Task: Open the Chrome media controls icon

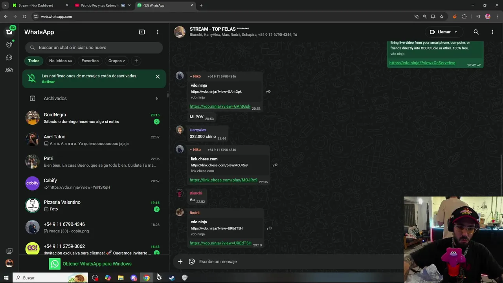Action: [x=478, y=17]
